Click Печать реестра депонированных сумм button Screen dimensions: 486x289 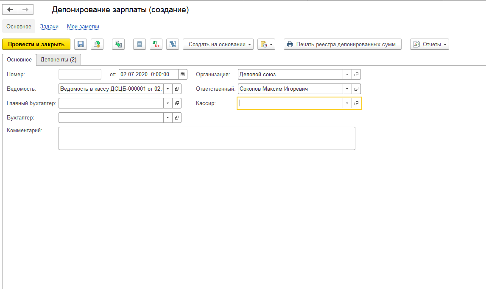pos(342,44)
